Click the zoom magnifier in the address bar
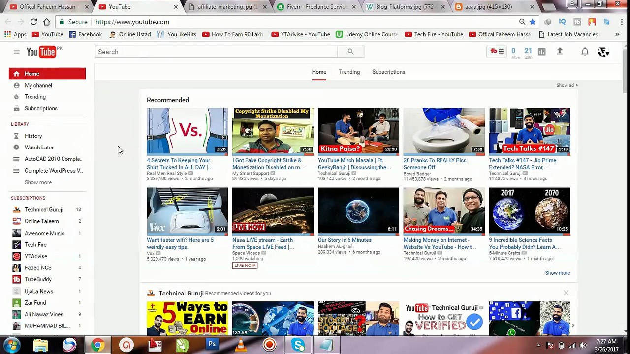Viewport: 630px width, 354px height. [522, 22]
